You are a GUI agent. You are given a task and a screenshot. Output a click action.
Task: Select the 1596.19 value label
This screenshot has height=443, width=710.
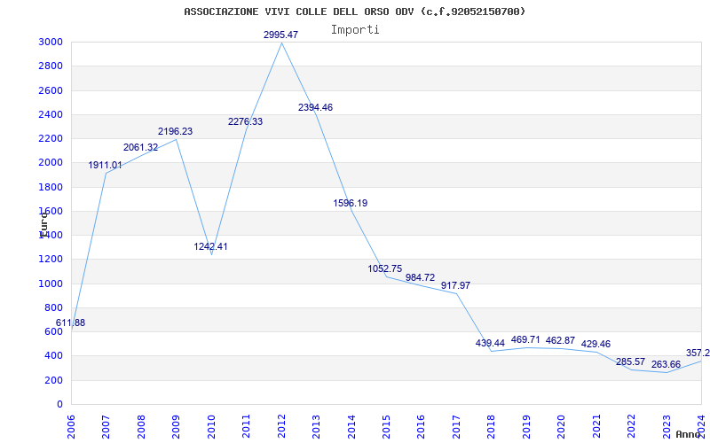click(351, 204)
